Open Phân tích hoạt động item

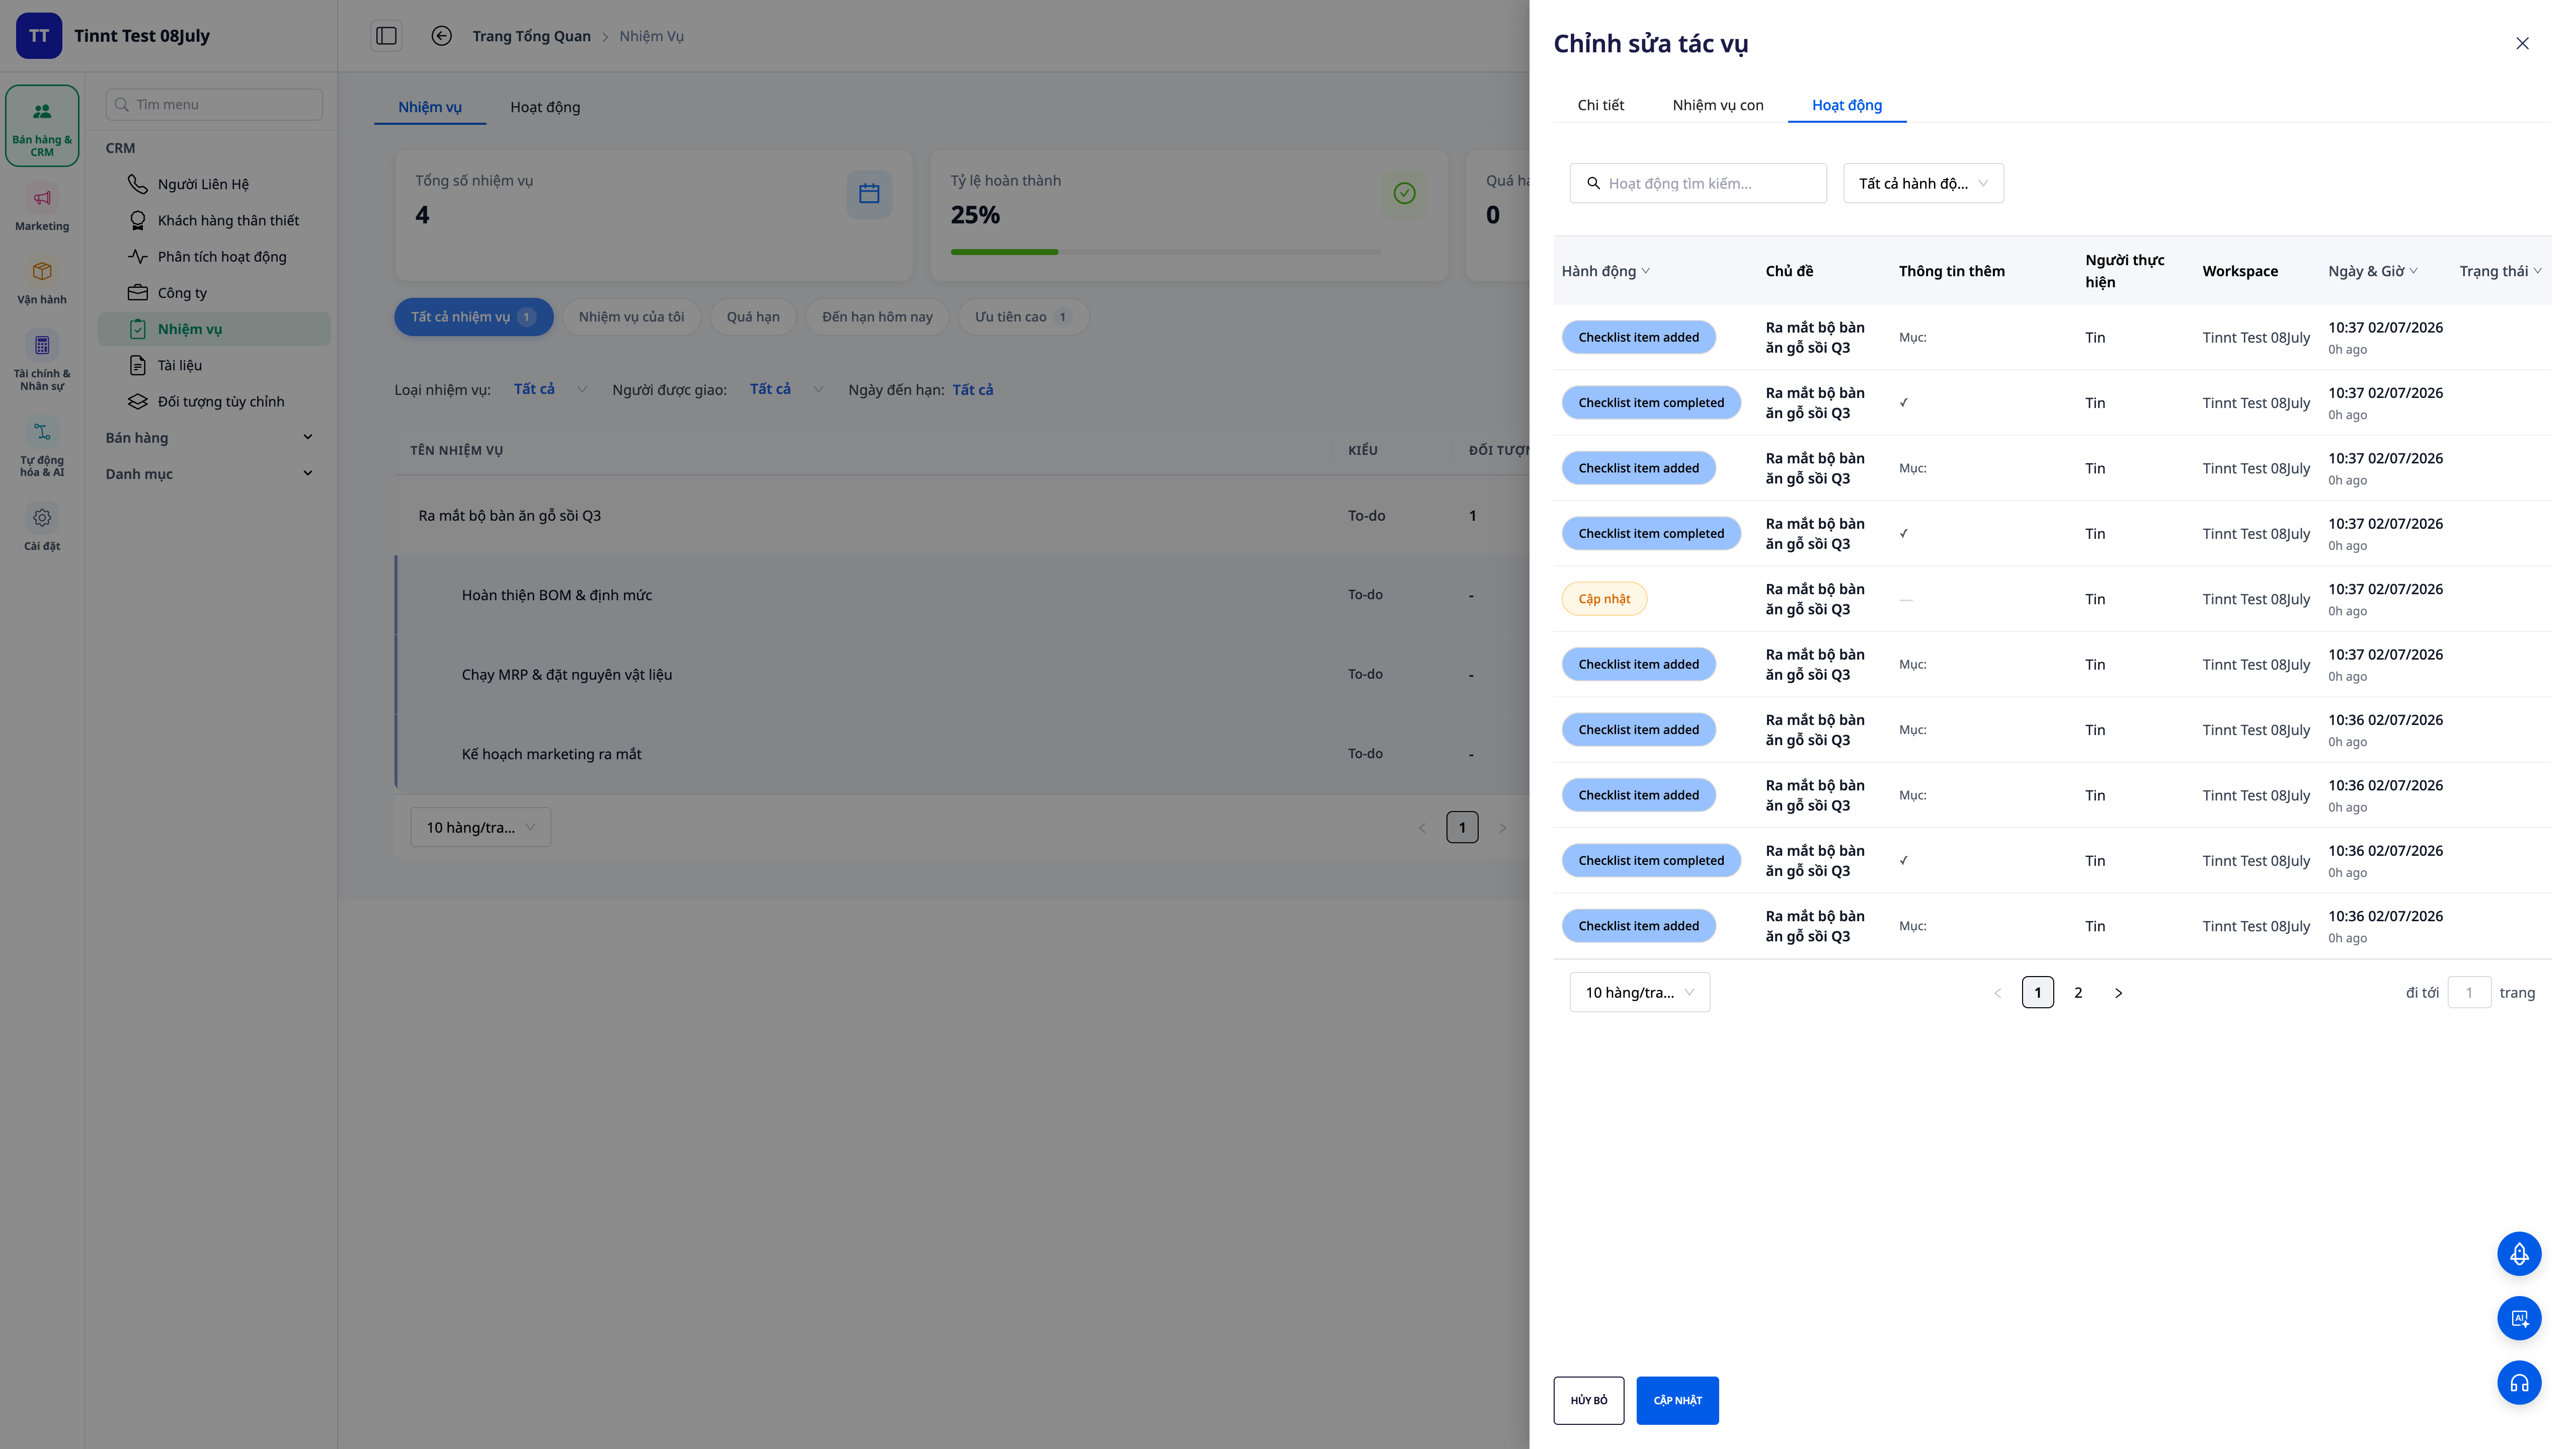[x=214, y=256]
